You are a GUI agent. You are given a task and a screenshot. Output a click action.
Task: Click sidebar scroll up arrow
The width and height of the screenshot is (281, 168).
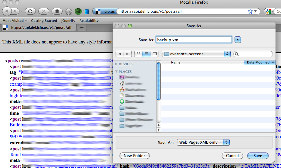pyautogui.click(x=158, y=125)
